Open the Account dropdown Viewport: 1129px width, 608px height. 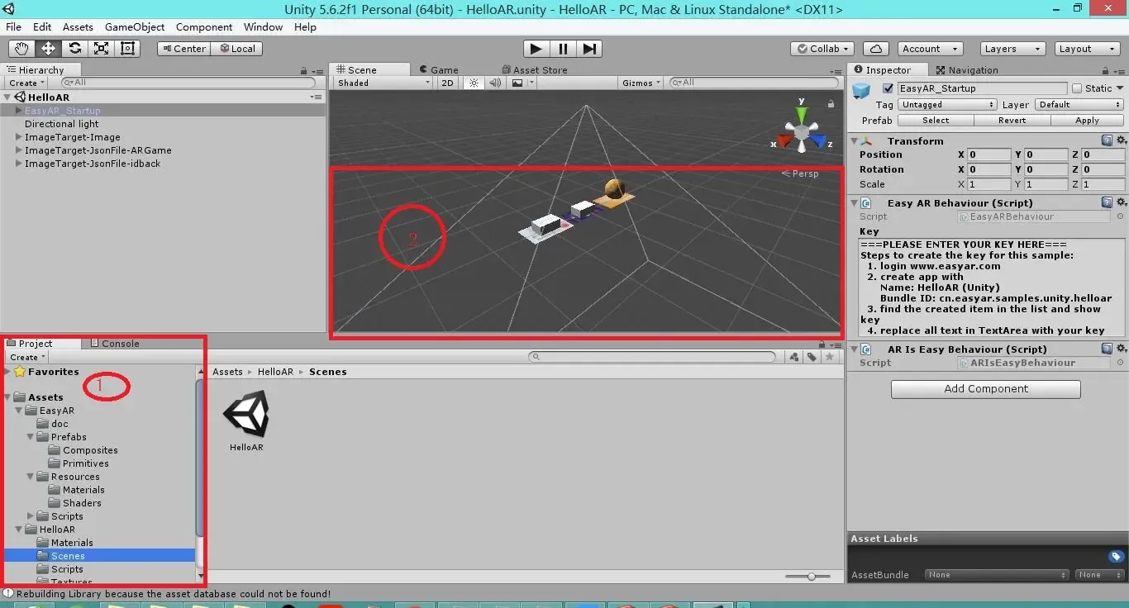pyautogui.click(x=929, y=49)
